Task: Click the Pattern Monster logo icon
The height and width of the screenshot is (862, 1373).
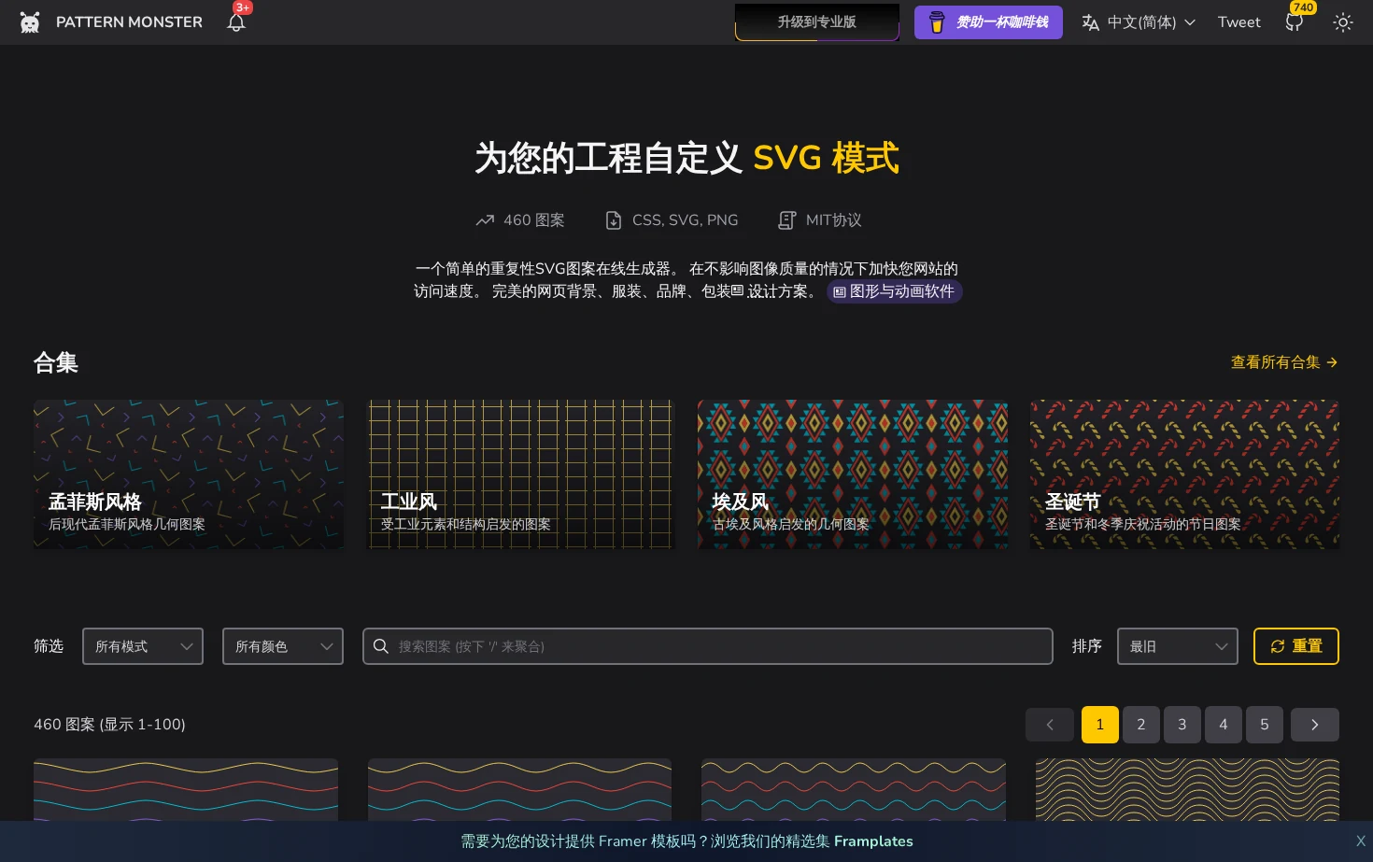Action: pyautogui.click(x=30, y=22)
